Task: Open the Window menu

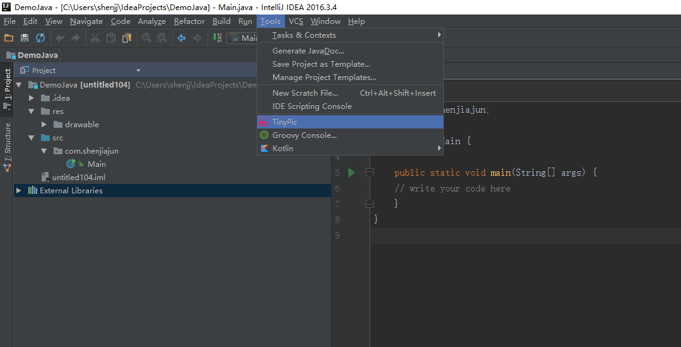Action: 326,21
